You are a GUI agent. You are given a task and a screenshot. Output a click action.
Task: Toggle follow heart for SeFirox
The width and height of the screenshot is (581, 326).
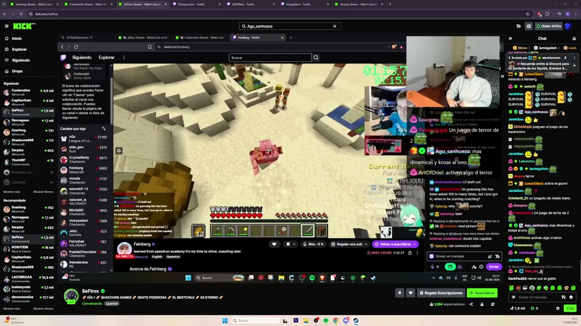tap(410, 293)
